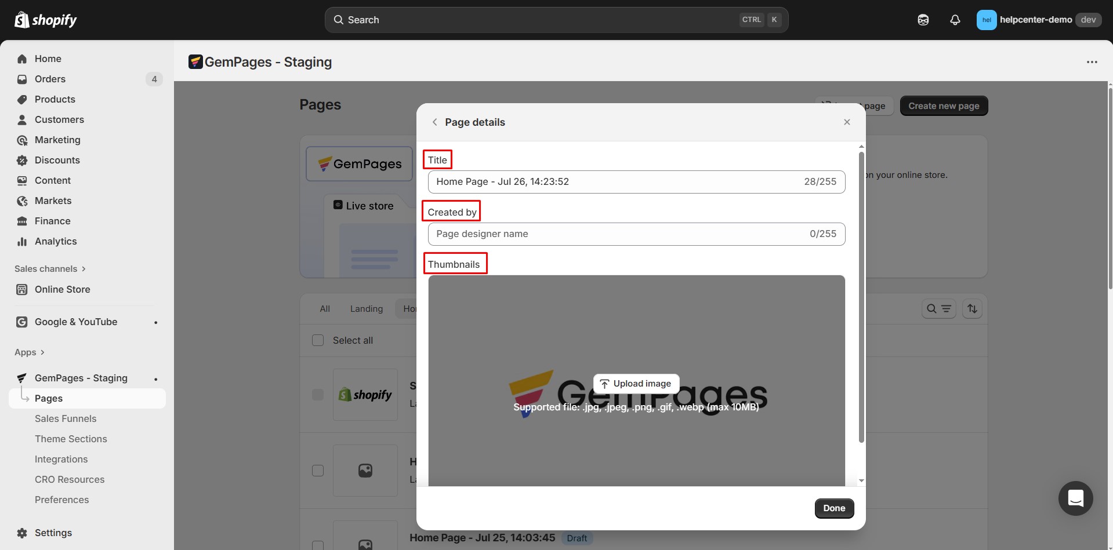
Task: Click the Shopify logo in the top left
Action: [x=45, y=19]
